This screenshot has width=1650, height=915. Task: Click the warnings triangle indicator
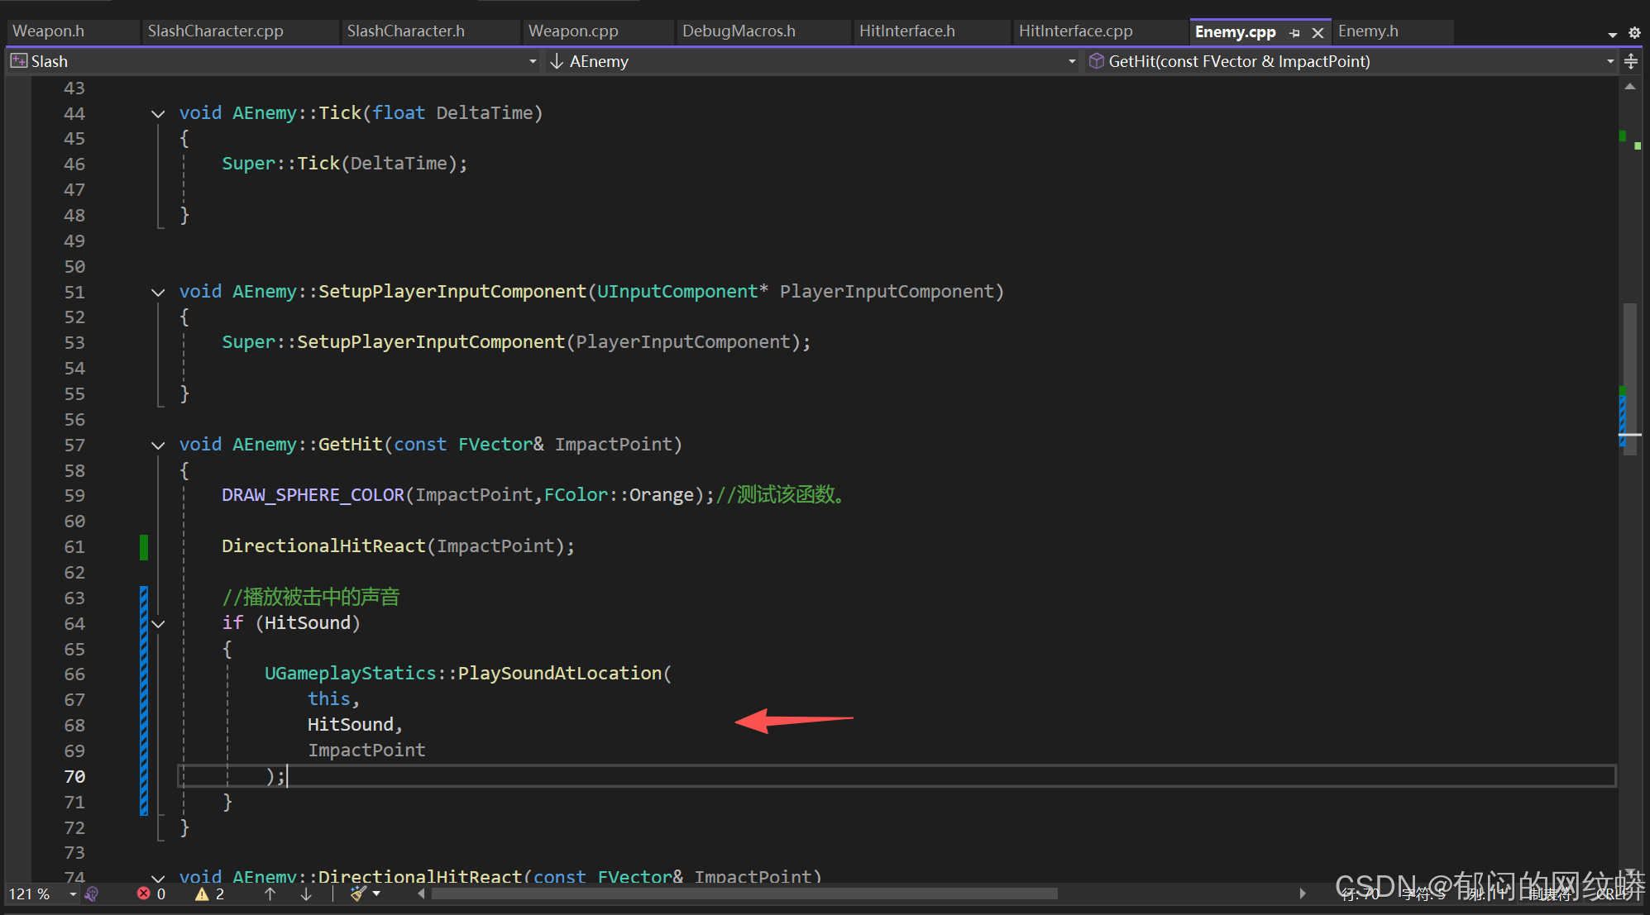tap(202, 894)
